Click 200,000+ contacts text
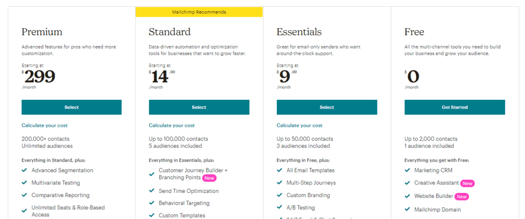This screenshot has width=525, height=219. click(46, 139)
